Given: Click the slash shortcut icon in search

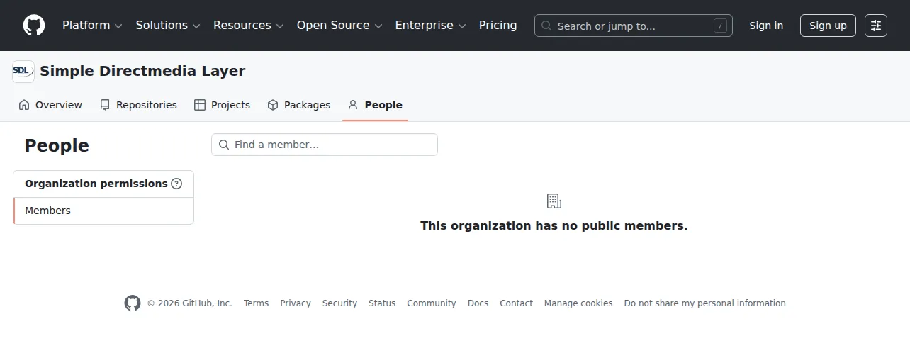Looking at the screenshot, I should (x=720, y=26).
